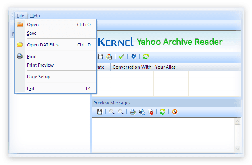
Task: Sort by the Your Alias column
Action: pyautogui.click(x=171, y=67)
